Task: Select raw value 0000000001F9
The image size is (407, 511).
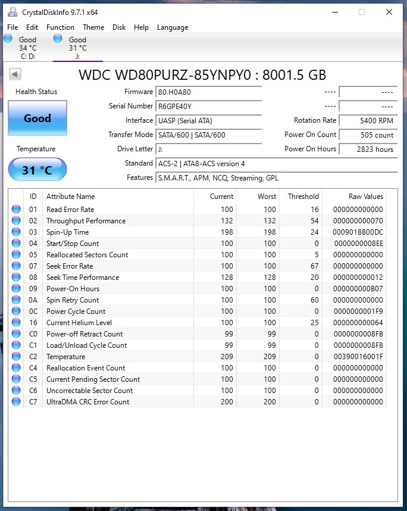Action: pyautogui.click(x=358, y=311)
